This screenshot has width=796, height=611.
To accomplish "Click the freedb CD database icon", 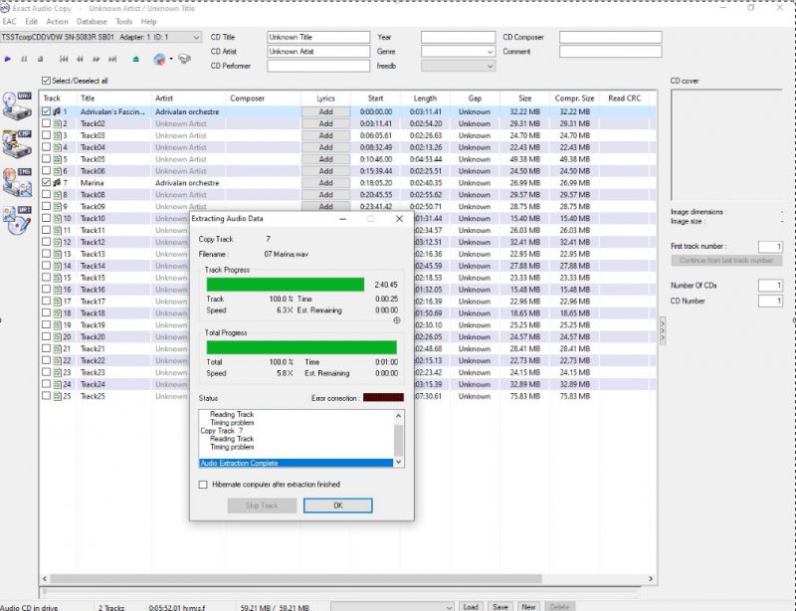I will click(x=160, y=60).
